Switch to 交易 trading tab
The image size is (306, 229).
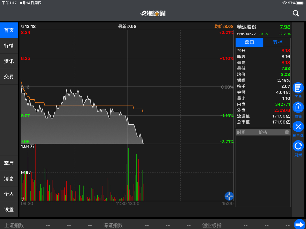click(9, 77)
